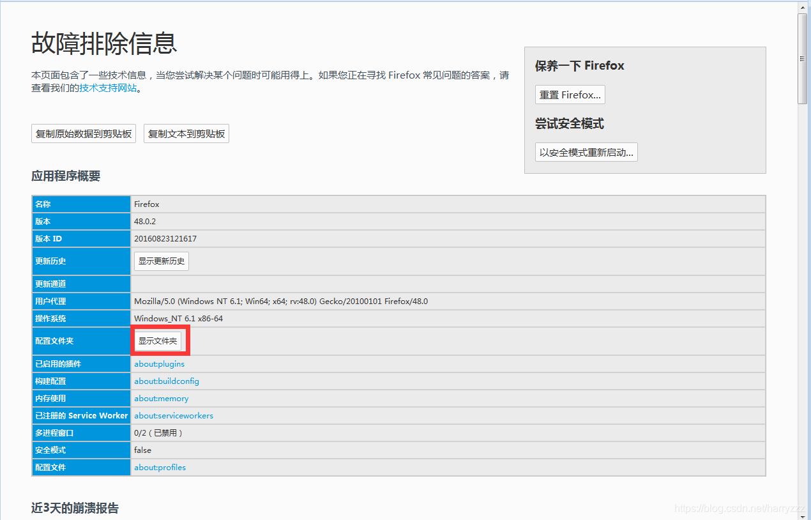
Task: Copy raw data with 复制原始数据到剪贴板
Action: (84, 134)
